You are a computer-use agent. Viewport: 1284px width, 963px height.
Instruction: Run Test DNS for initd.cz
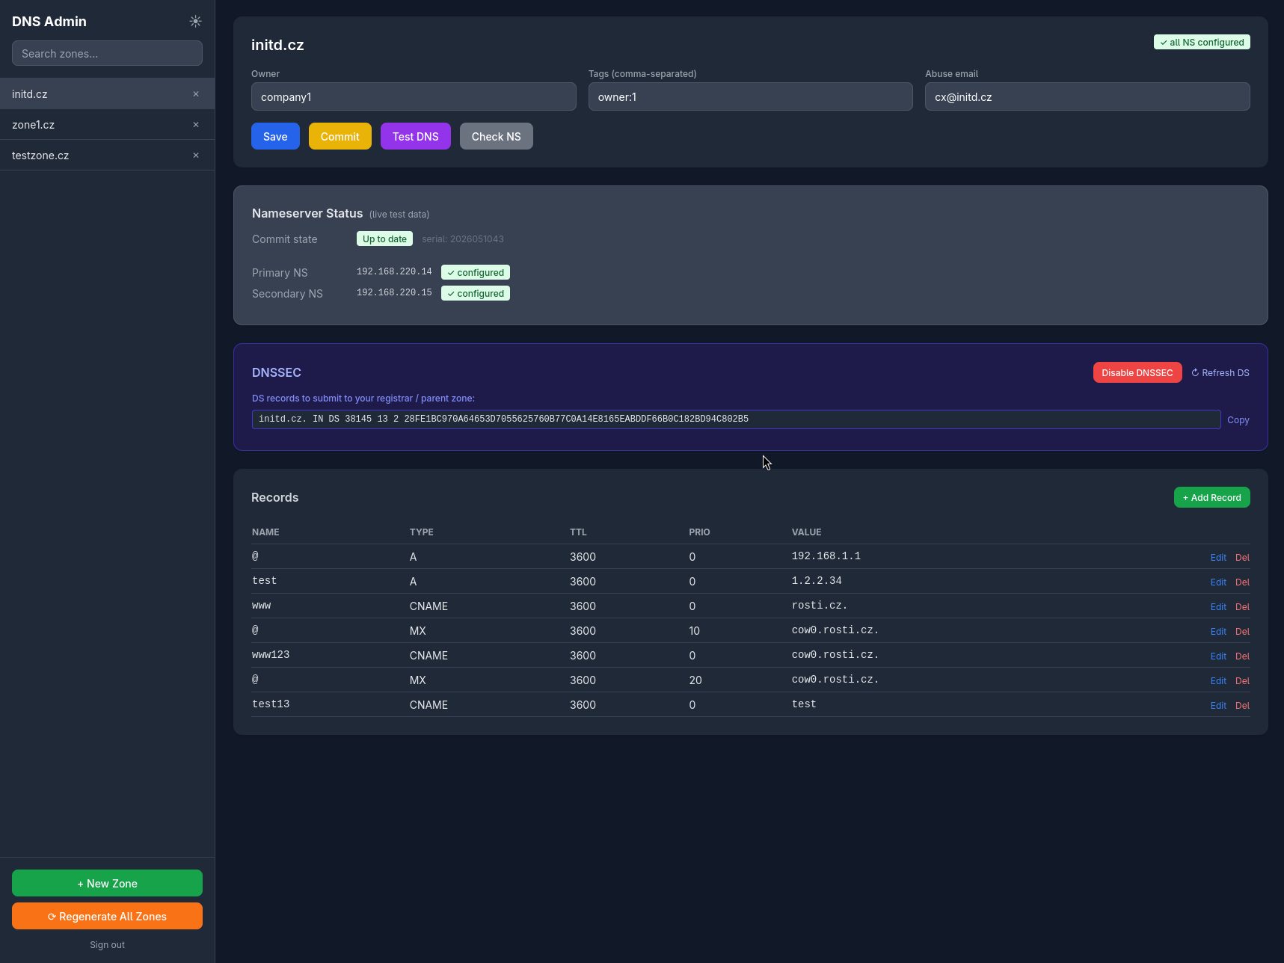[x=415, y=136]
